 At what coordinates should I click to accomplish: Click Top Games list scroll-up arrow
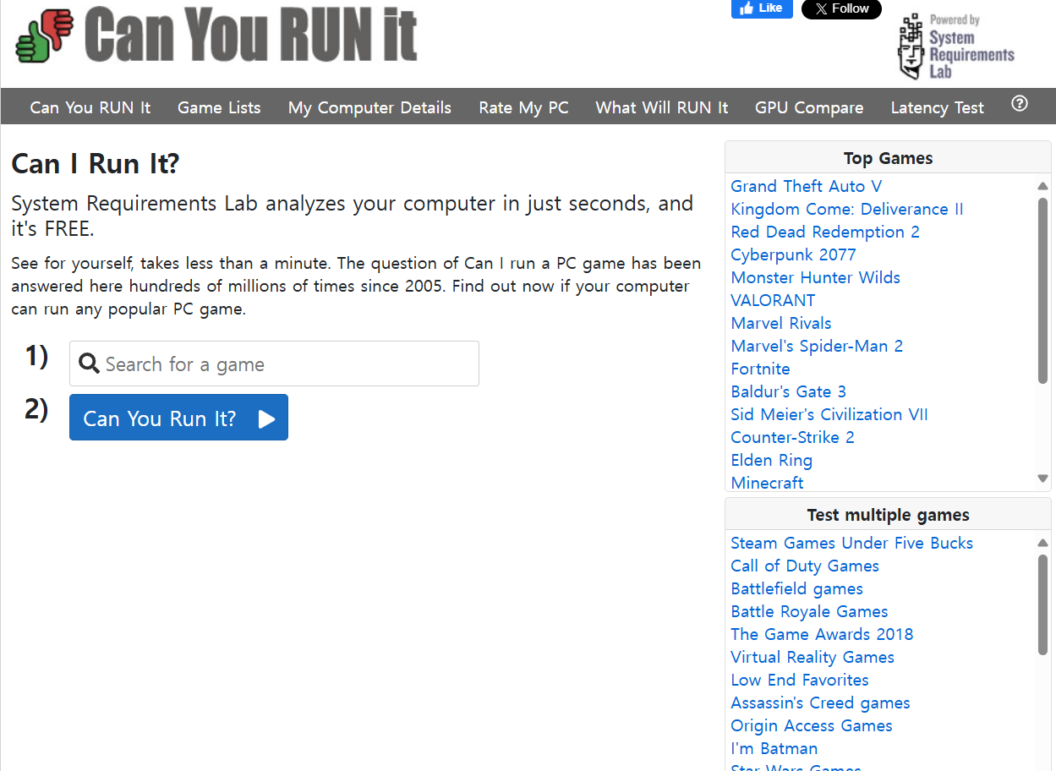1042,186
